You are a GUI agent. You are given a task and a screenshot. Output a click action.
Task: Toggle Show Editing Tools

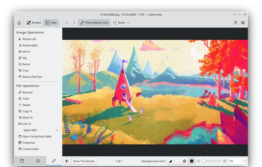point(94,23)
